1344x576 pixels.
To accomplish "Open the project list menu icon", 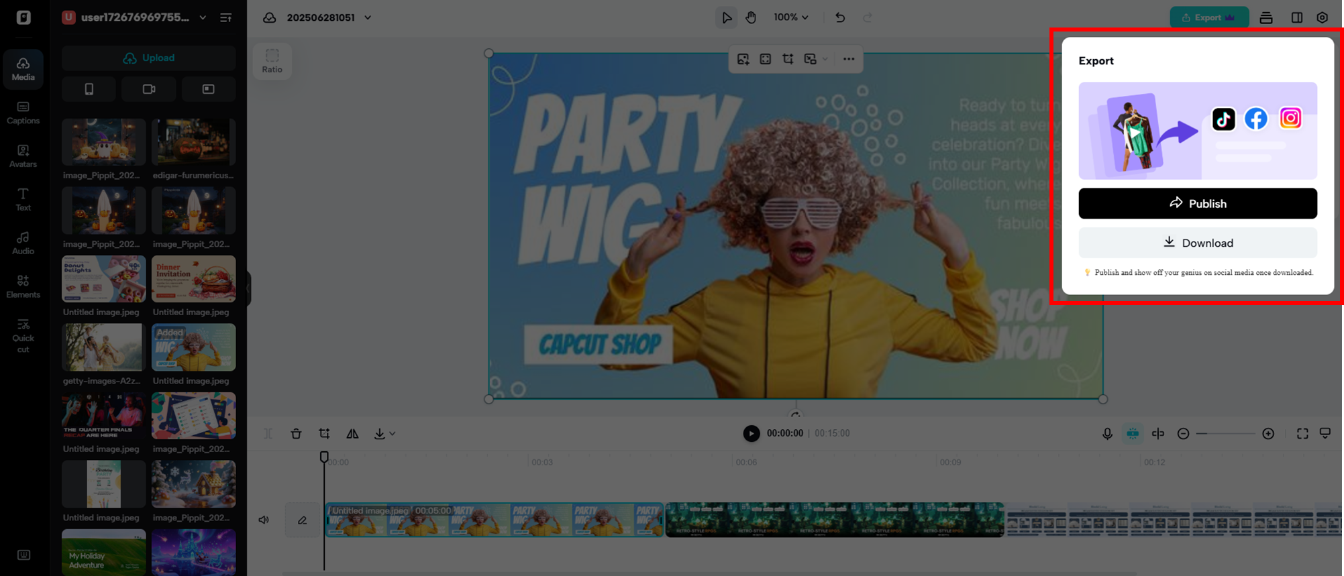I will click(226, 17).
